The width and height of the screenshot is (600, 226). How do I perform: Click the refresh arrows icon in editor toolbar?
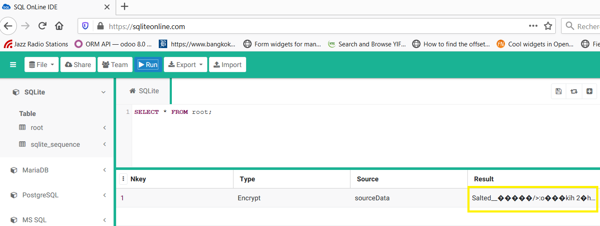pos(574,91)
